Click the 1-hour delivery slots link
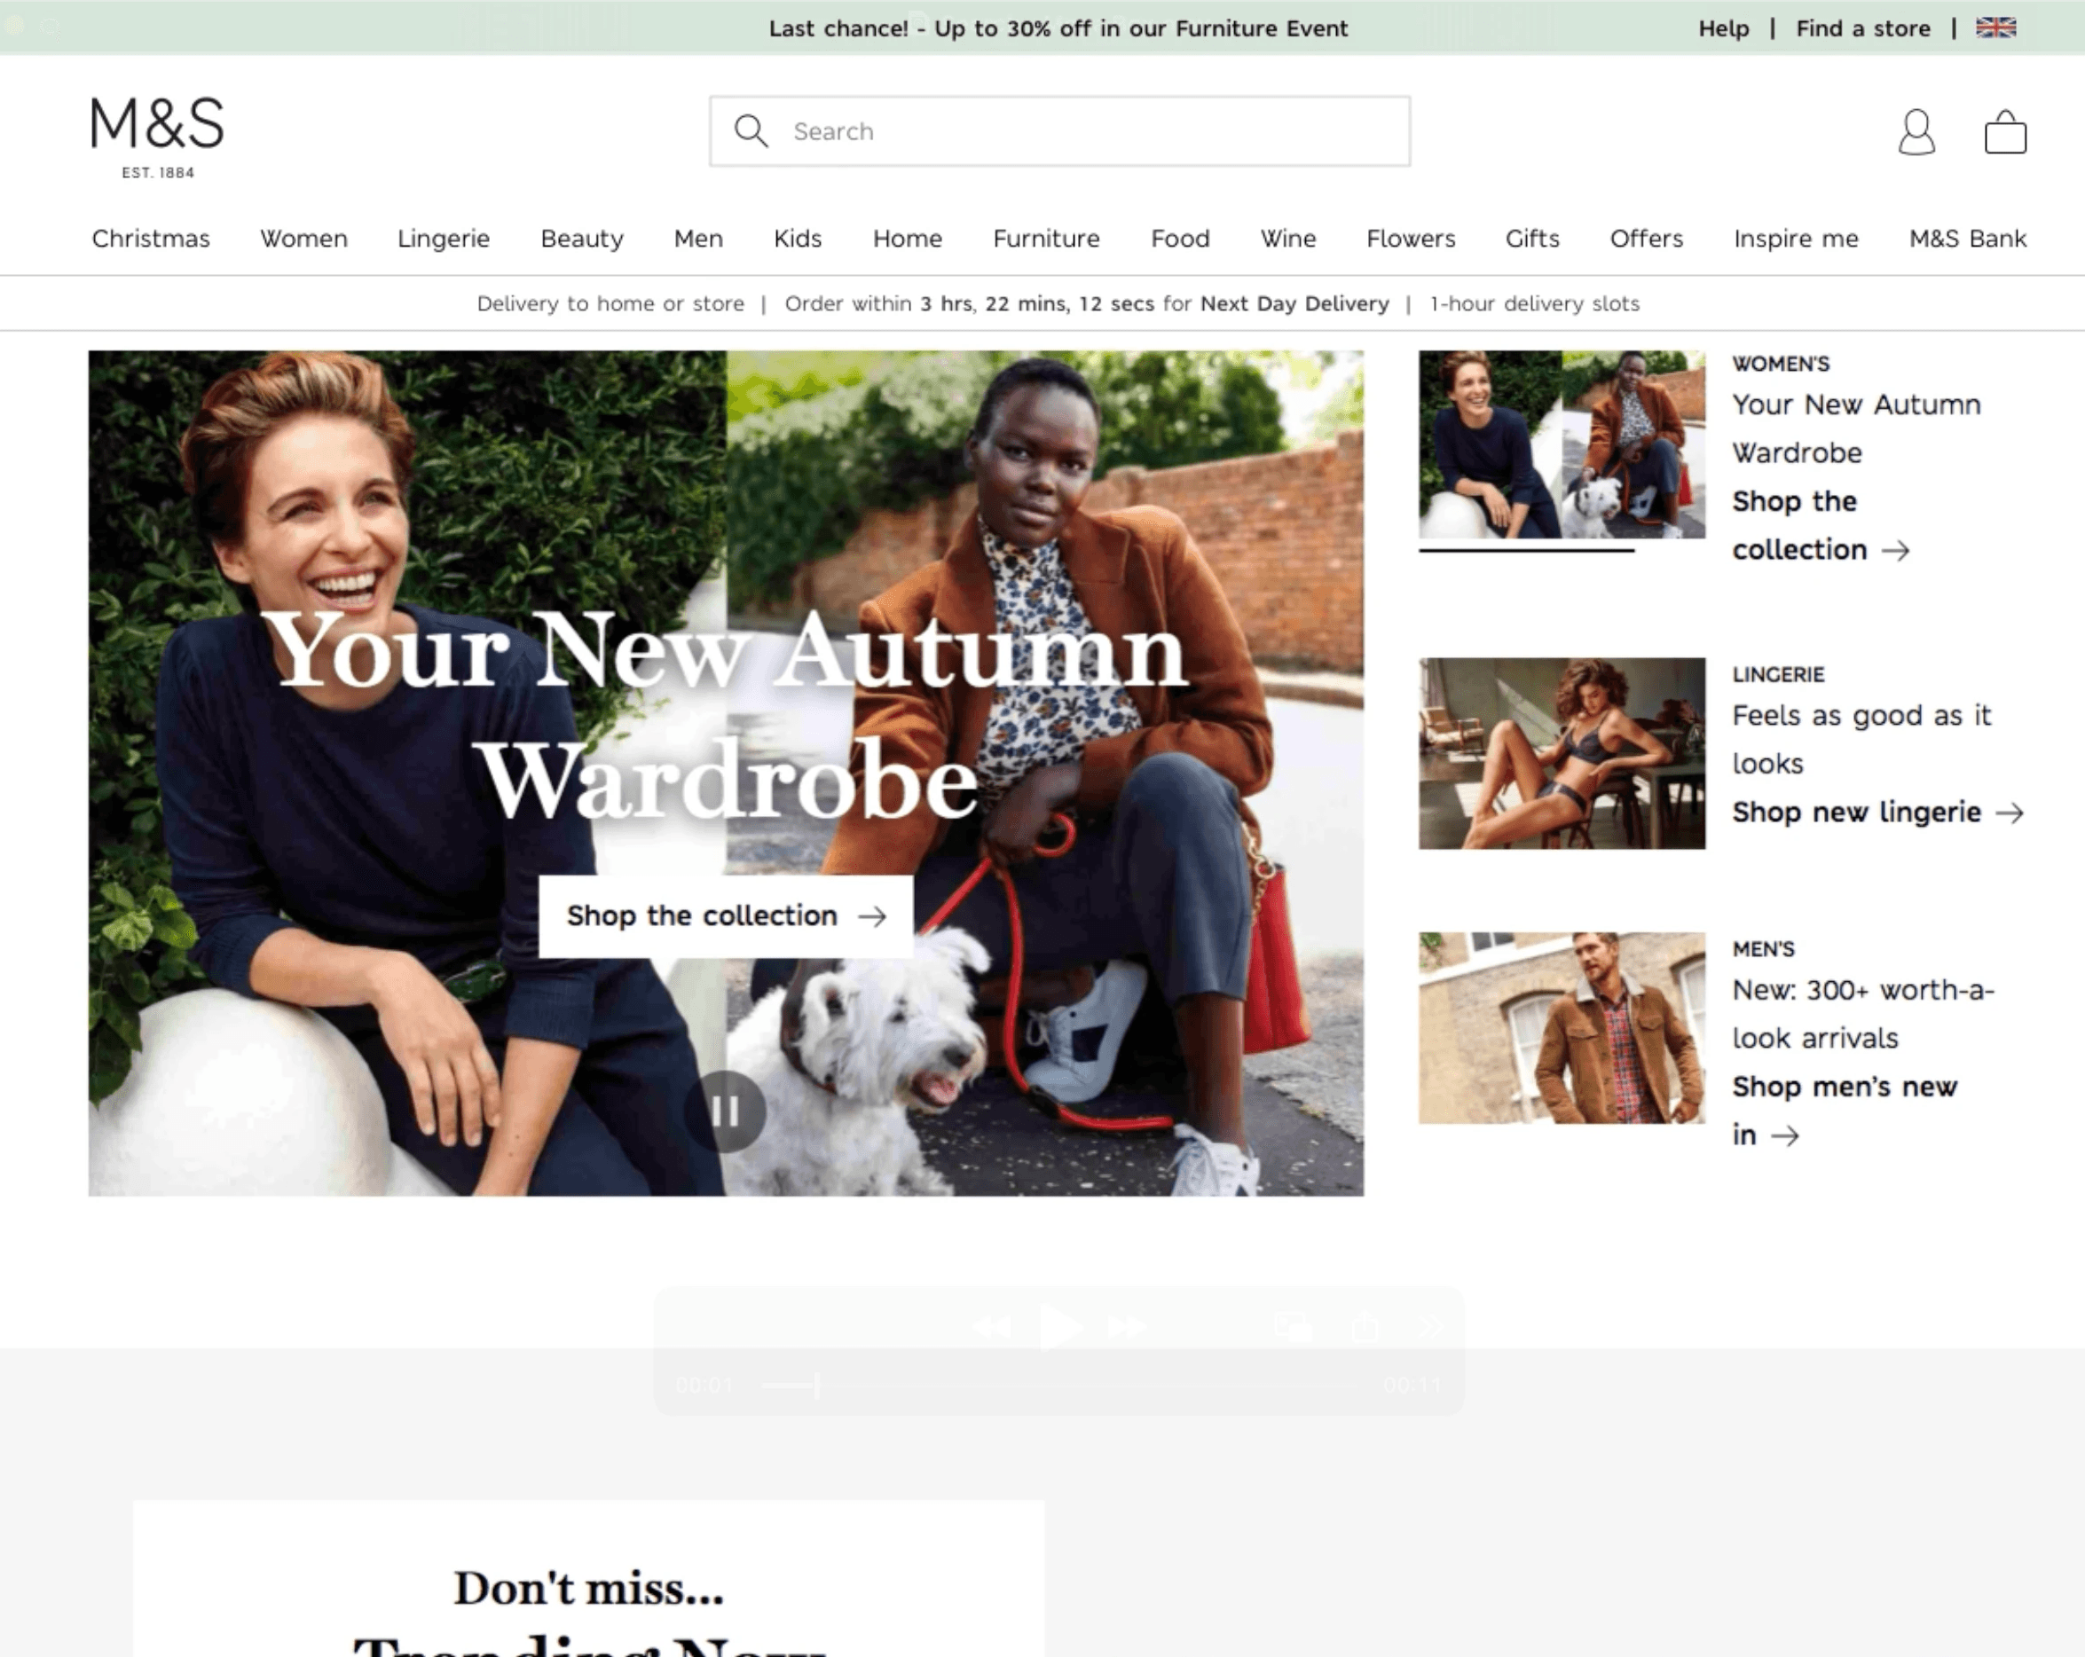This screenshot has height=1657, width=2085. 1534,303
